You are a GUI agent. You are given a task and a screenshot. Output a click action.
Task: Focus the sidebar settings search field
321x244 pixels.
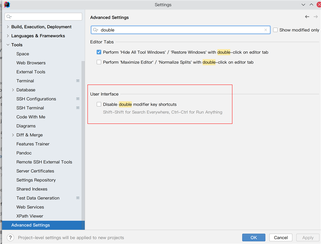43,17
